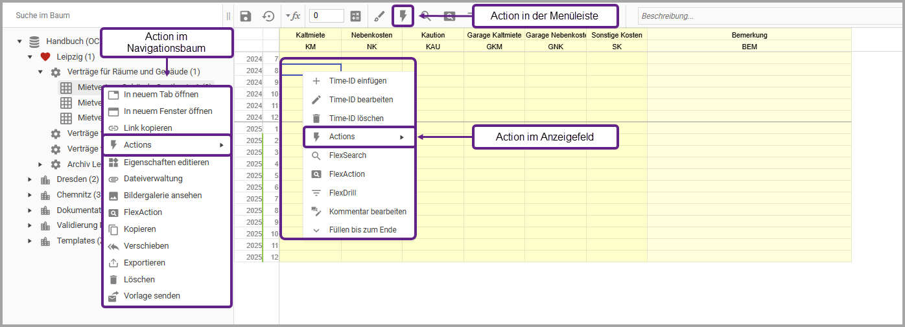Screen dimensions: 905x327
Task: Click the plus icon for Time-ID einfügen
Action: pyautogui.click(x=316, y=81)
